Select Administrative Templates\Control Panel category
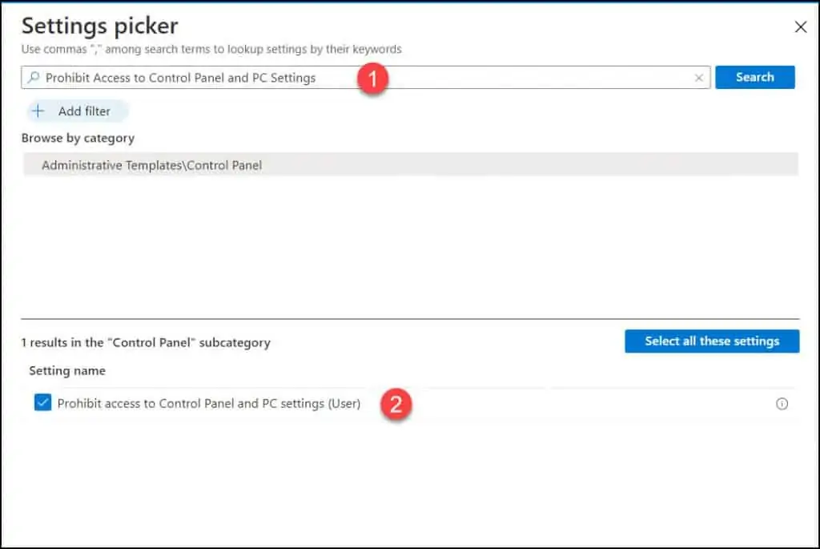The width and height of the screenshot is (820, 549). tap(411, 165)
